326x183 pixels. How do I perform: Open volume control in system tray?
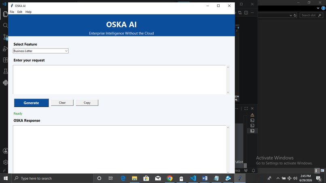pyautogui.click(x=295, y=178)
